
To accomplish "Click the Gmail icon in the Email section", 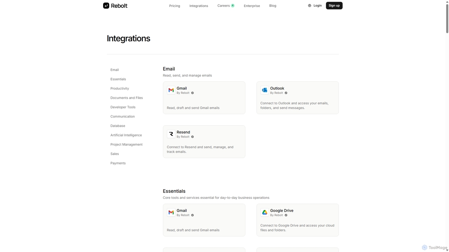I will (x=171, y=90).
